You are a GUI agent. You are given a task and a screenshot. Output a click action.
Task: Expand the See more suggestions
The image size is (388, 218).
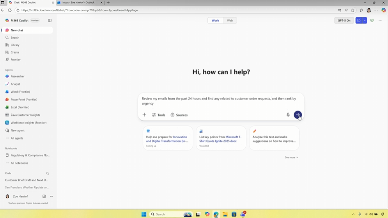click(291, 157)
